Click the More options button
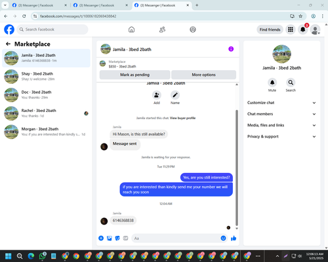This screenshot has width=328, height=262. click(203, 75)
